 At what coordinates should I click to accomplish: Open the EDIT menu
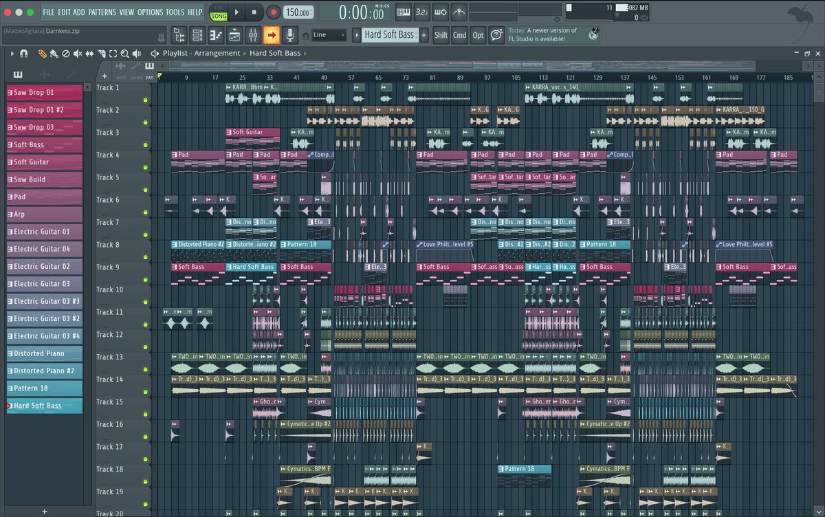pos(65,12)
